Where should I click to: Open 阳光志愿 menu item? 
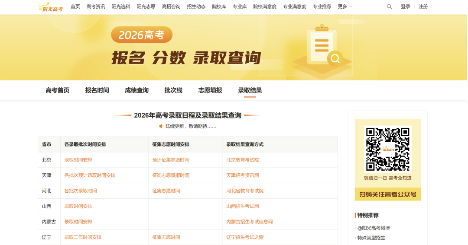point(146,6)
